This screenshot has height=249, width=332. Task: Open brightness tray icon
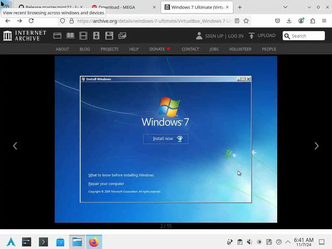pyautogui.click(x=259, y=242)
